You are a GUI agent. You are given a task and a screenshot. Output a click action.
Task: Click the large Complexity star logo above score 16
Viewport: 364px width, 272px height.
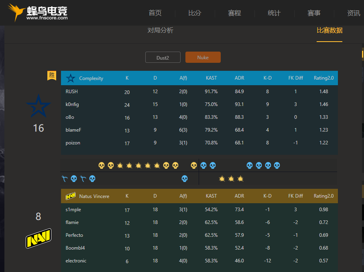point(39,106)
